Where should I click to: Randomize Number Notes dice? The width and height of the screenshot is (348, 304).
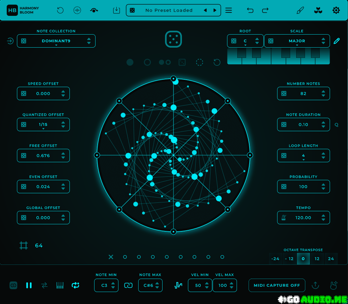pos(283,93)
